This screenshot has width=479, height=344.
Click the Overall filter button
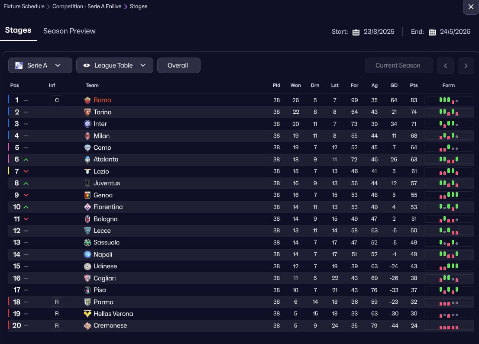click(178, 65)
